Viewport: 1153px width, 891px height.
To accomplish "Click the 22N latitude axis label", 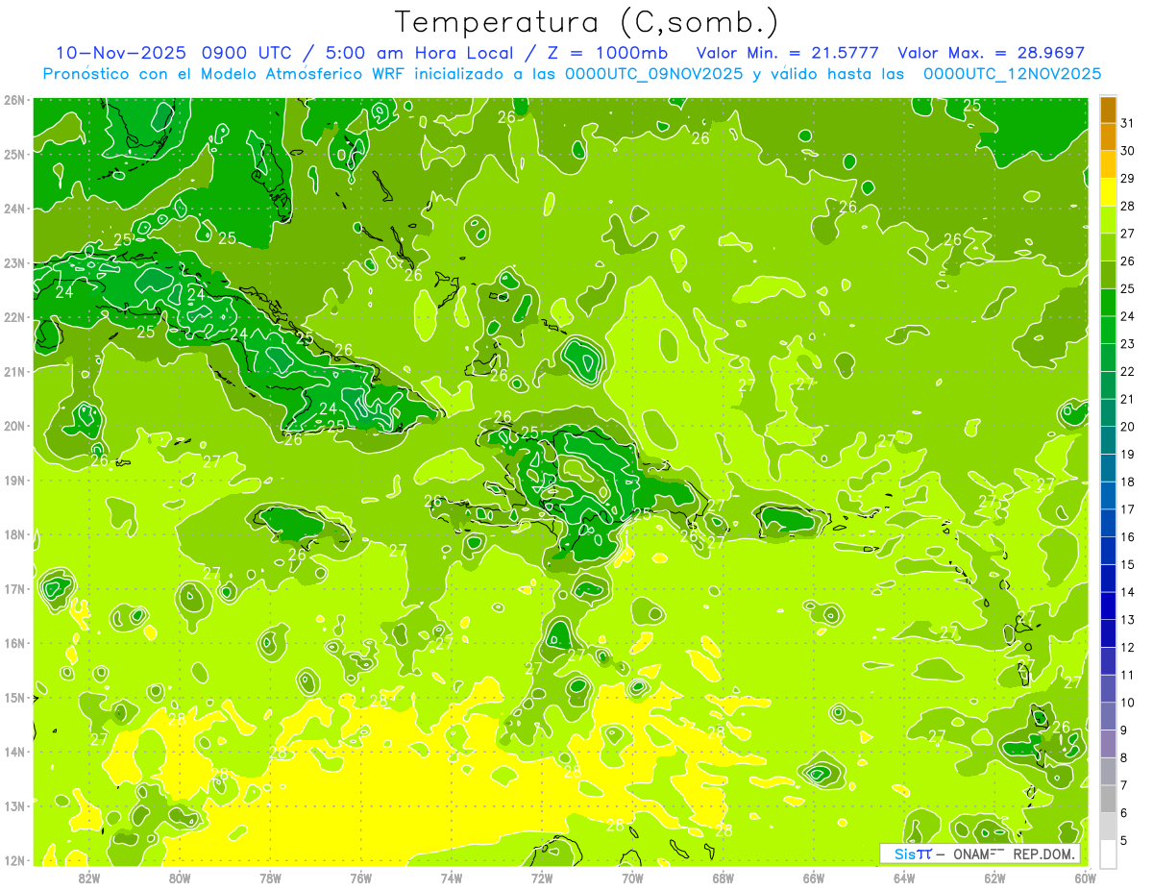I will [x=14, y=317].
